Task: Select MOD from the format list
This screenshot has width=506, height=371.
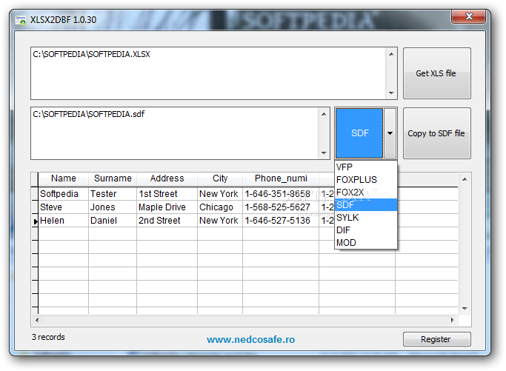Action: [366, 243]
